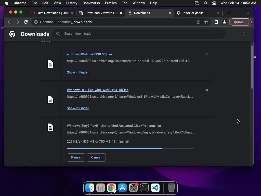
Task: Close the Download VMware Fusion tab
Action: (121, 13)
